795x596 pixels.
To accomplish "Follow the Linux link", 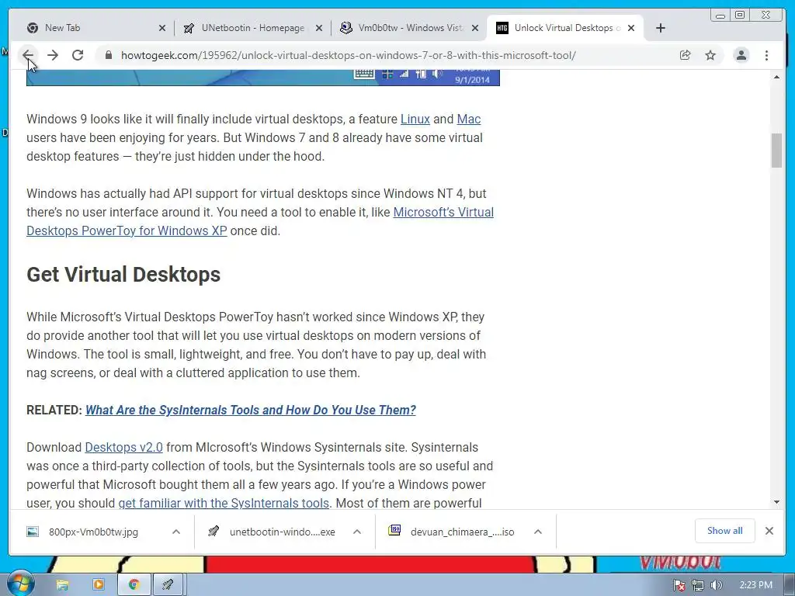I will (415, 119).
